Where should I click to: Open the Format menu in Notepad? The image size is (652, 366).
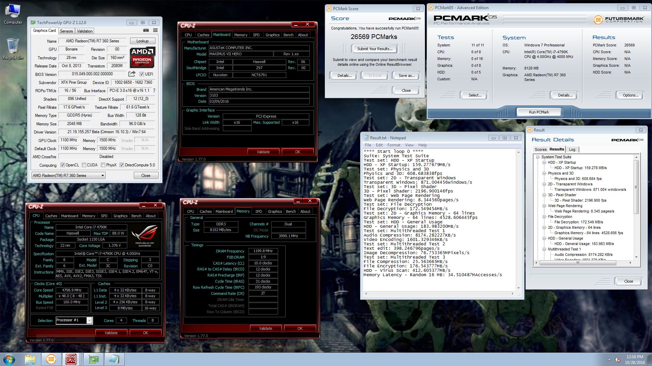click(x=394, y=145)
